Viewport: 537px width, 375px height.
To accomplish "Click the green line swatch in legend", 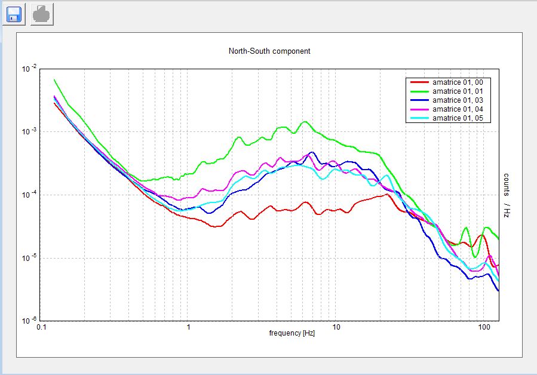I will click(x=419, y=91).
